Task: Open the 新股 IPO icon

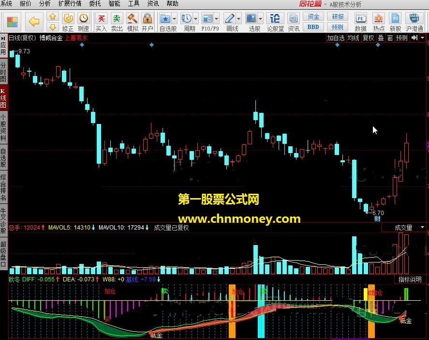Action: click(x=395, y=22)
